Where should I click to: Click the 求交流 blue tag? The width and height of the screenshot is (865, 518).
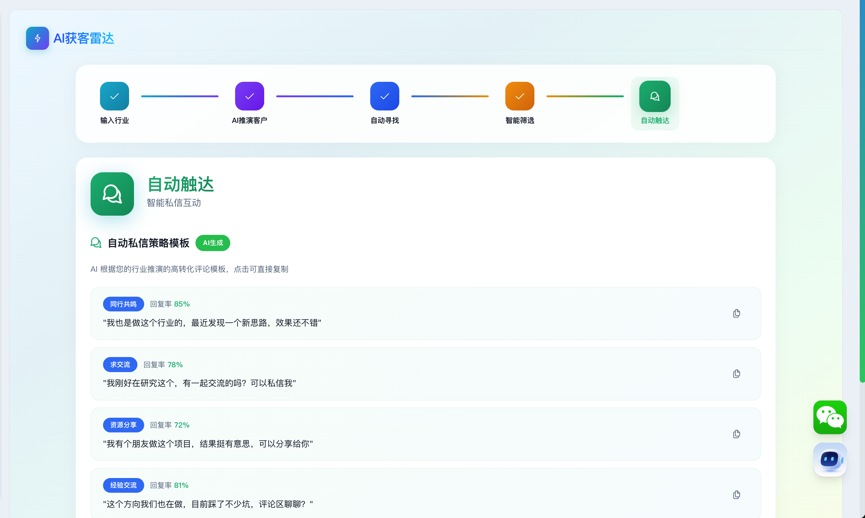click(x=120, y=365)
